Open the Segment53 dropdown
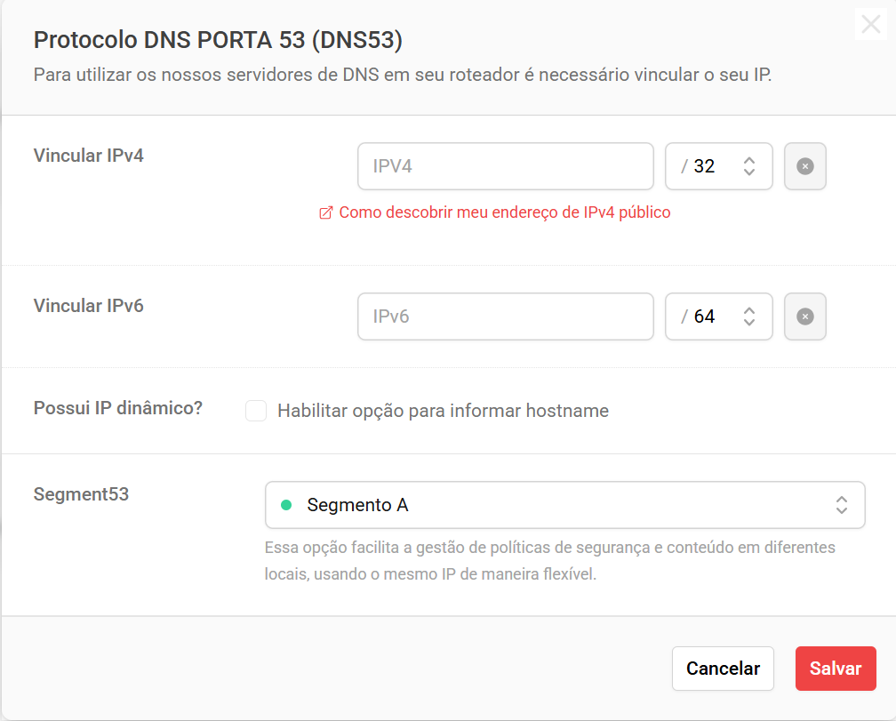Viewport: 896px width, 721px height. pos(564,505)
